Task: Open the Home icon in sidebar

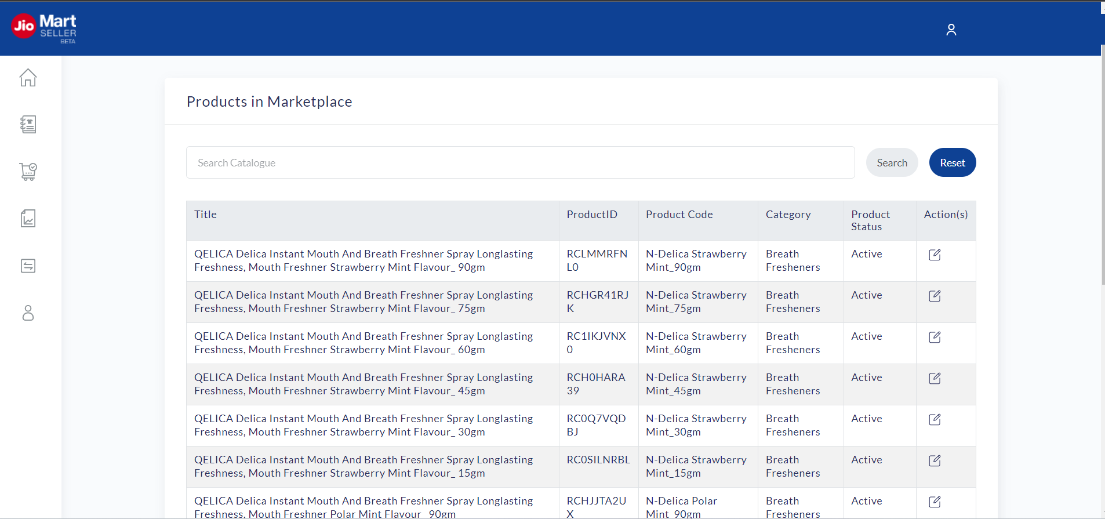Action: tap(28, 77)
